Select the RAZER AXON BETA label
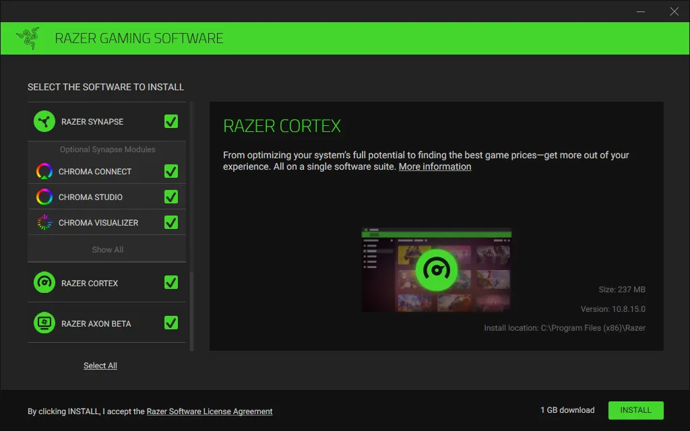The width and height of the screenshot is (690, 431). [96, 324]
